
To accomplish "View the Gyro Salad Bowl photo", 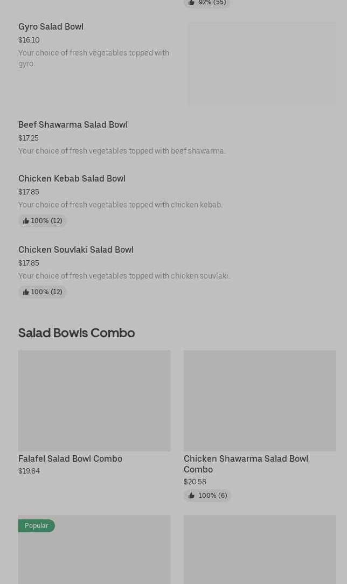I will [262, 64].
